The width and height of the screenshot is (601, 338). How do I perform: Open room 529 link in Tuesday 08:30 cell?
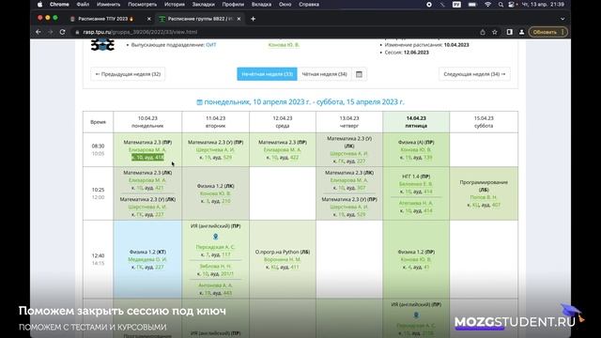(x=227, y=158)
